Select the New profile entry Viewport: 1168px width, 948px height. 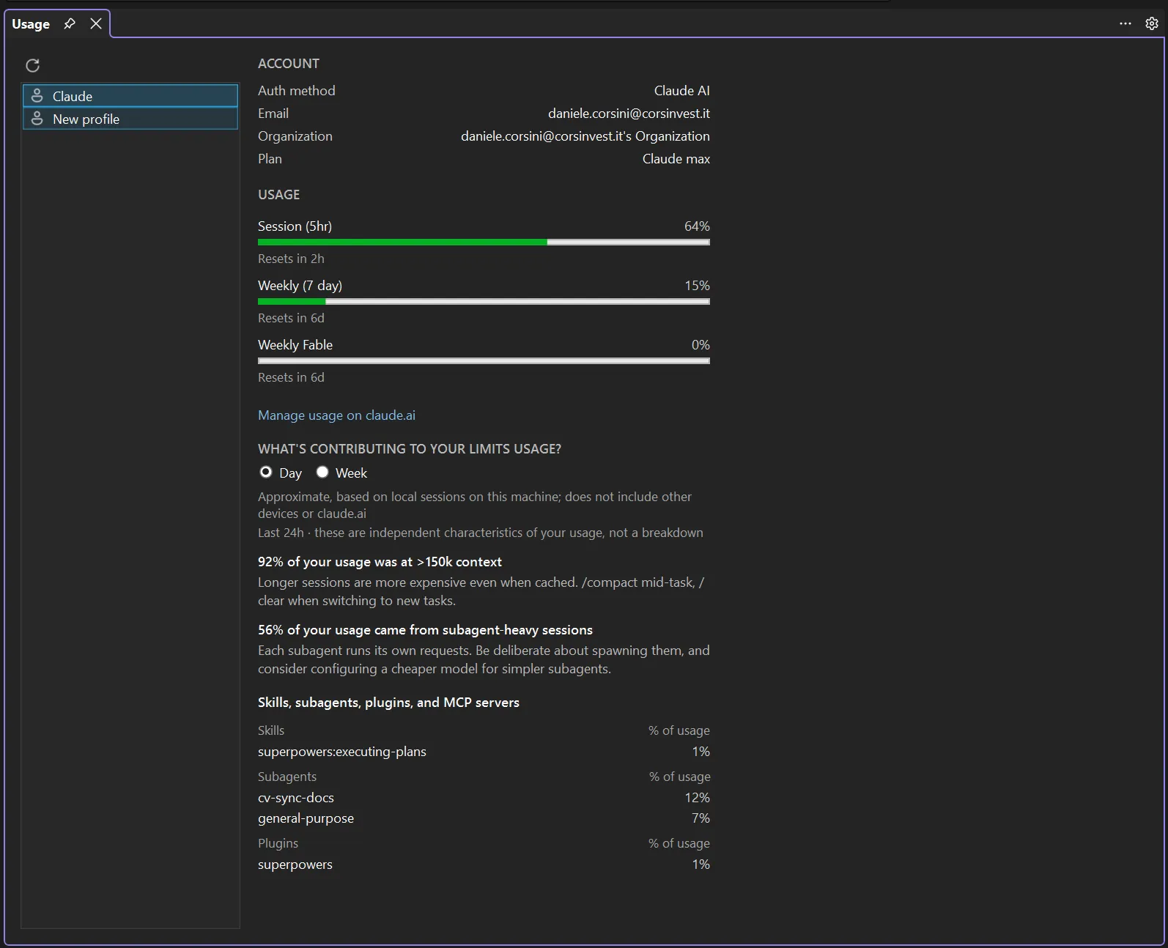(130, 119)
